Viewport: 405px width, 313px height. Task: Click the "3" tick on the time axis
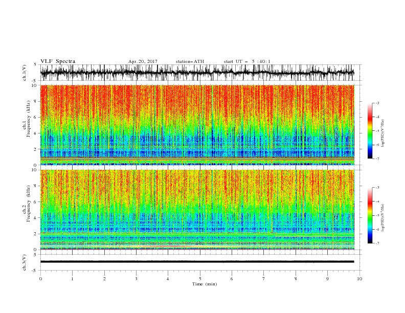136,279
